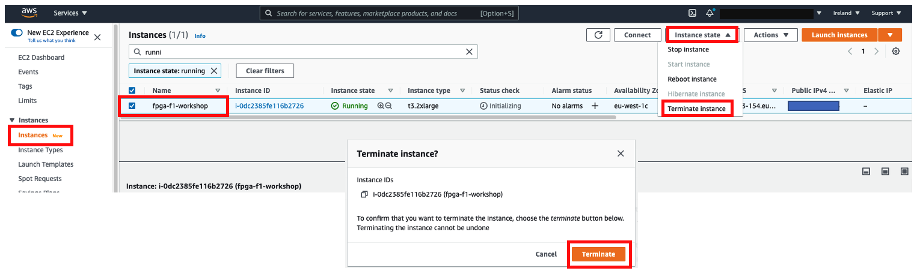This screenshot has width=917, height=277.
Task: Open table preferences gear icon
Action: 895,52
